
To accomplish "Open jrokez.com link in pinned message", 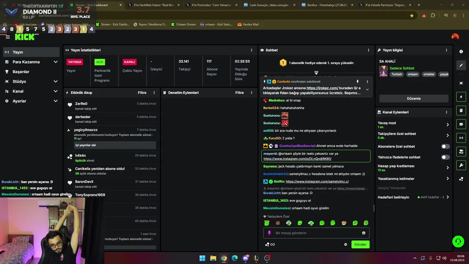I will coord(322,88).
